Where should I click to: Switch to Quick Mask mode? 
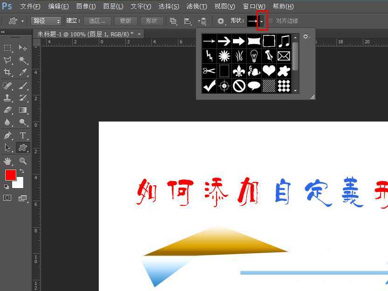click(x=7, y=198)
